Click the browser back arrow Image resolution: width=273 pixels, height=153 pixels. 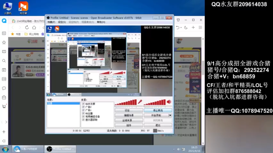(x=13, y=28)
